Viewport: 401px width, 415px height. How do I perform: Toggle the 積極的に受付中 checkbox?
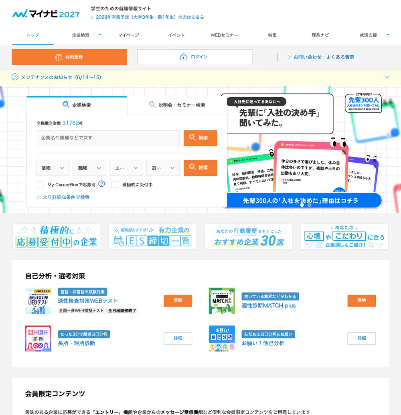pyautogui.click(x=115, y=185)
